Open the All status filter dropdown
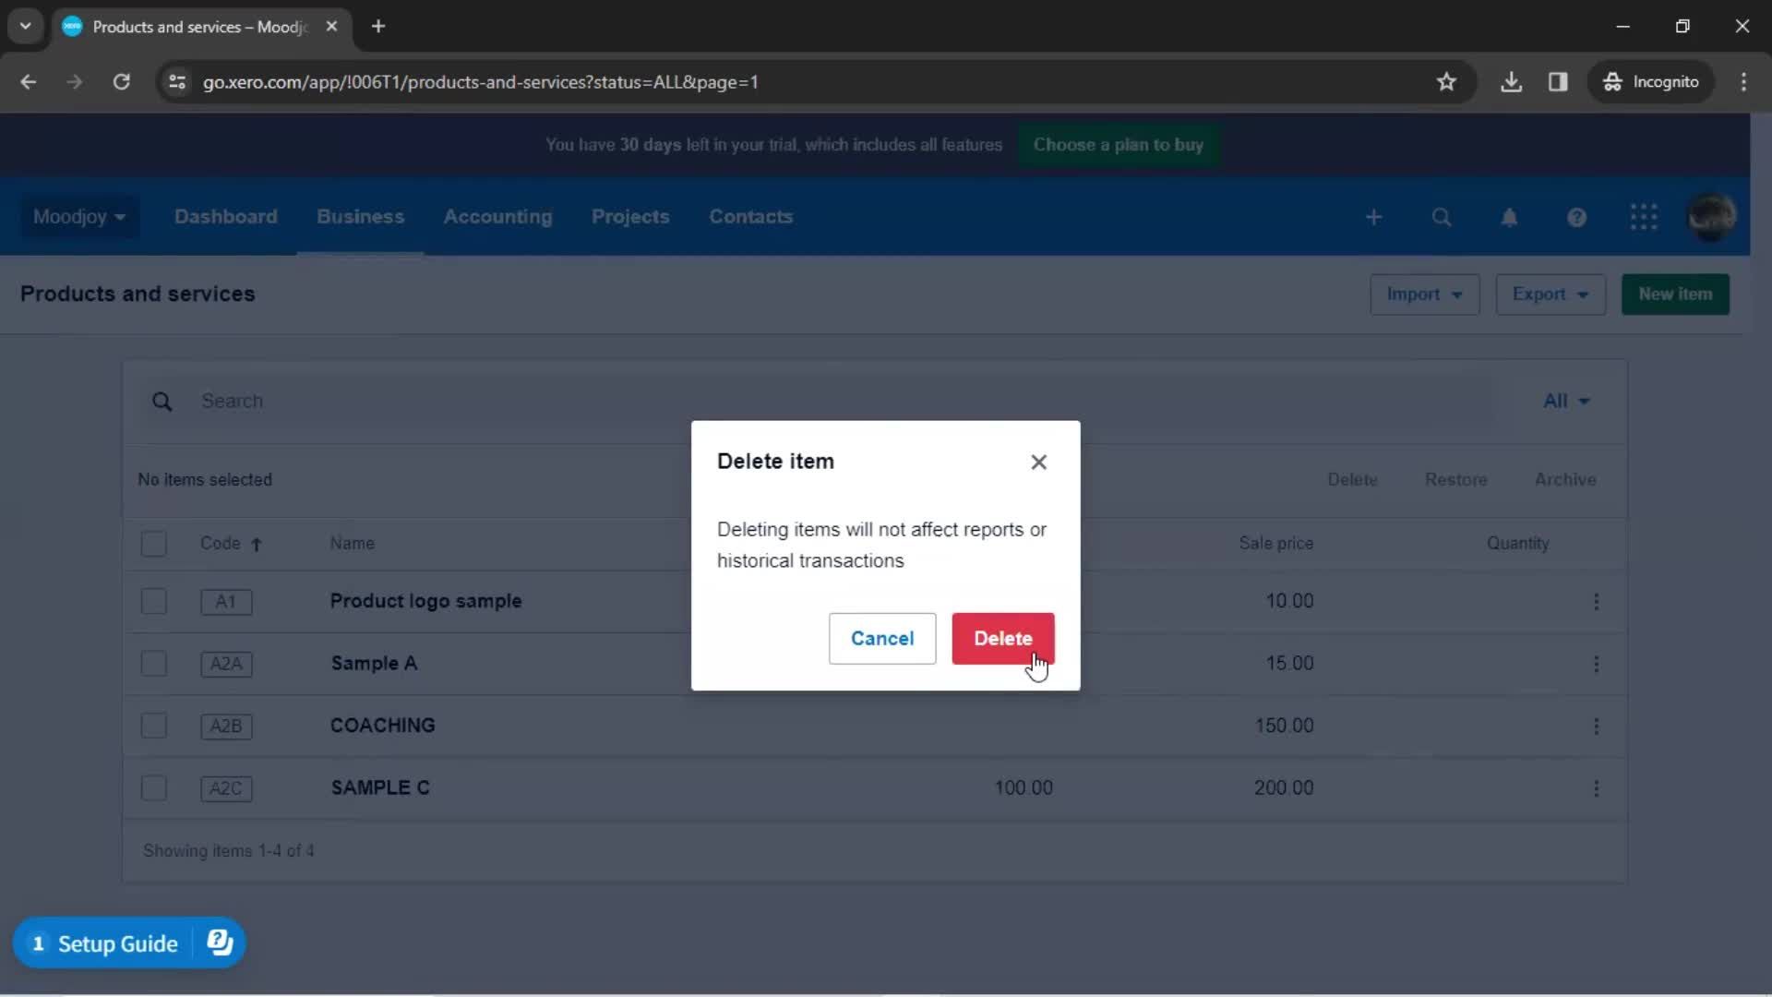The image size is (1772, 997). coord(1566,402)
